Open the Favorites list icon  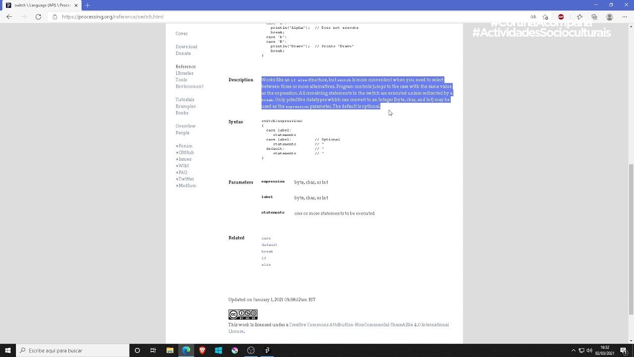point(580,17)
